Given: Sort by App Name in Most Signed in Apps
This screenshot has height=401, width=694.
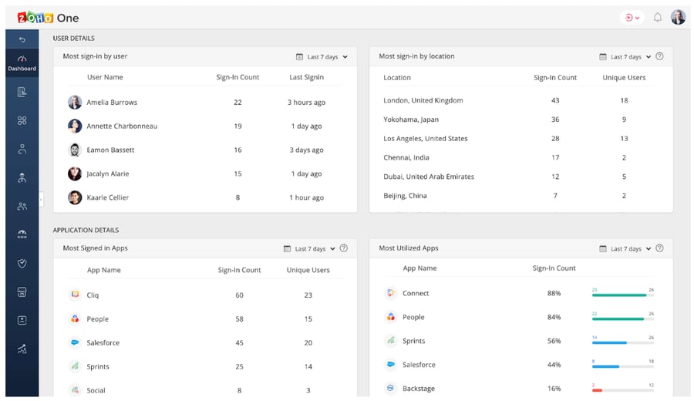Looking at the screenshot, I should tap(104, 270).
